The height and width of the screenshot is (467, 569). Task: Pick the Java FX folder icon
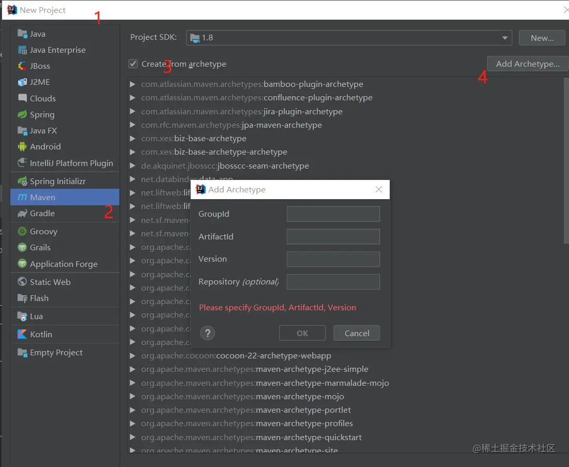23,130
